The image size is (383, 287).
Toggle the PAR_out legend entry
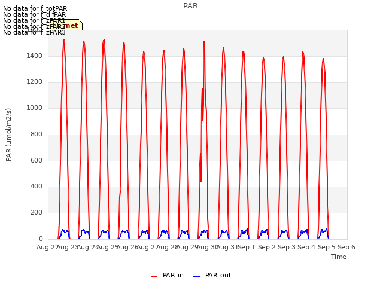(212, 276)
